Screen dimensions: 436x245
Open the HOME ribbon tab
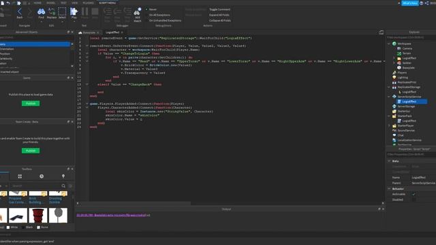(x=37, y=3)
